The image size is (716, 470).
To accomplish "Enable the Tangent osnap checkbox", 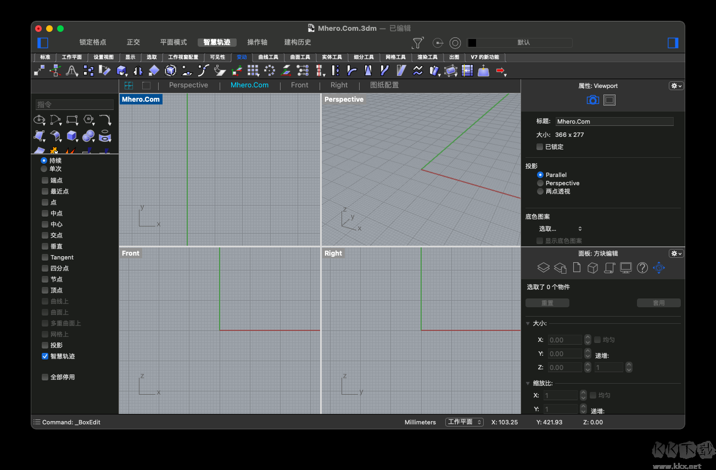I will tap(45, 257).
